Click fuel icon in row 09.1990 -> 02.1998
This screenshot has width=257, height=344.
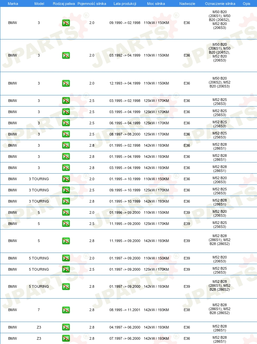(x=66, y=23)
